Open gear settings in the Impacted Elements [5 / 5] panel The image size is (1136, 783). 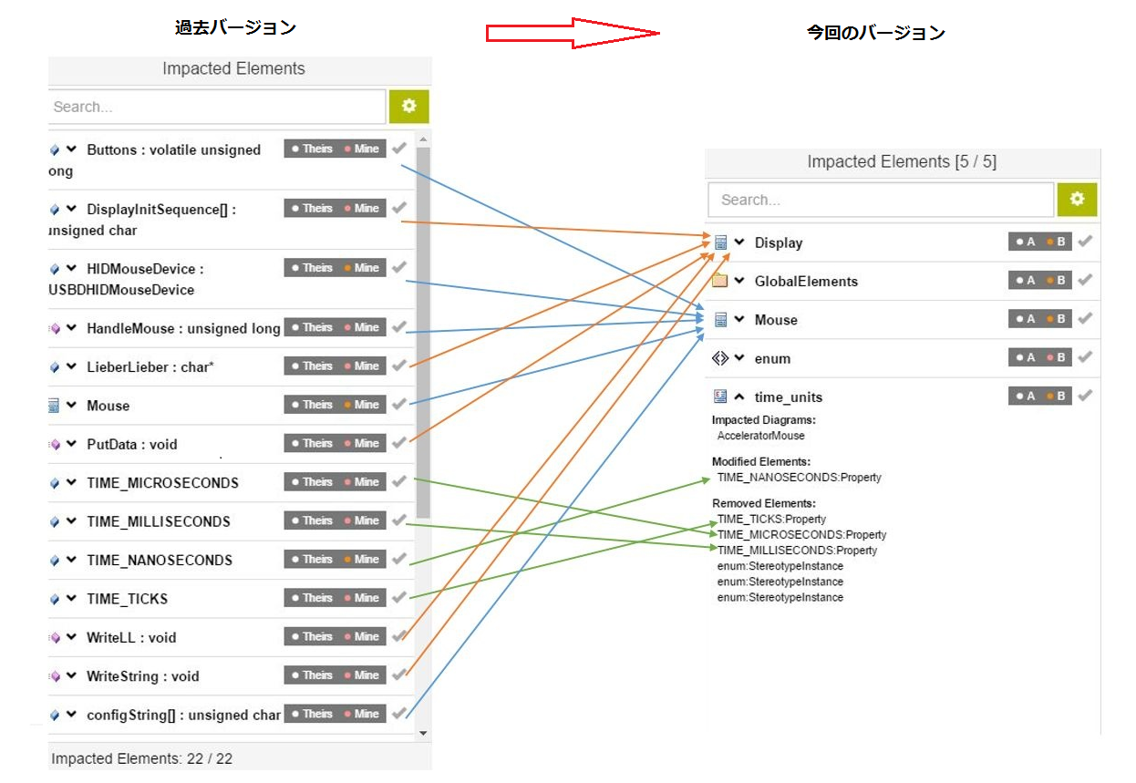click(x=1078, y=200)
